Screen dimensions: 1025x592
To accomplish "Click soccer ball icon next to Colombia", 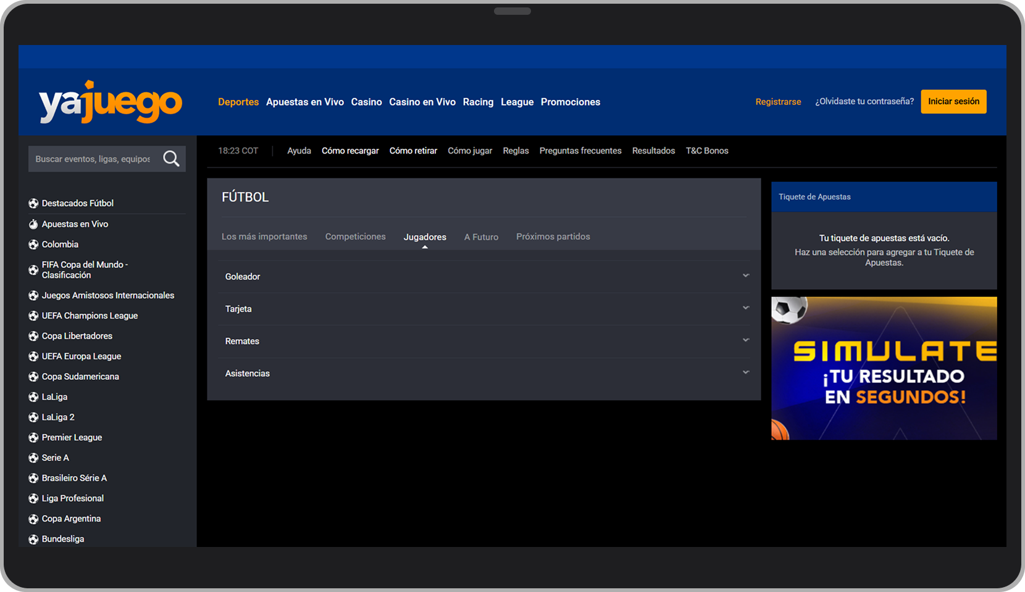I will tap(33, 245).
